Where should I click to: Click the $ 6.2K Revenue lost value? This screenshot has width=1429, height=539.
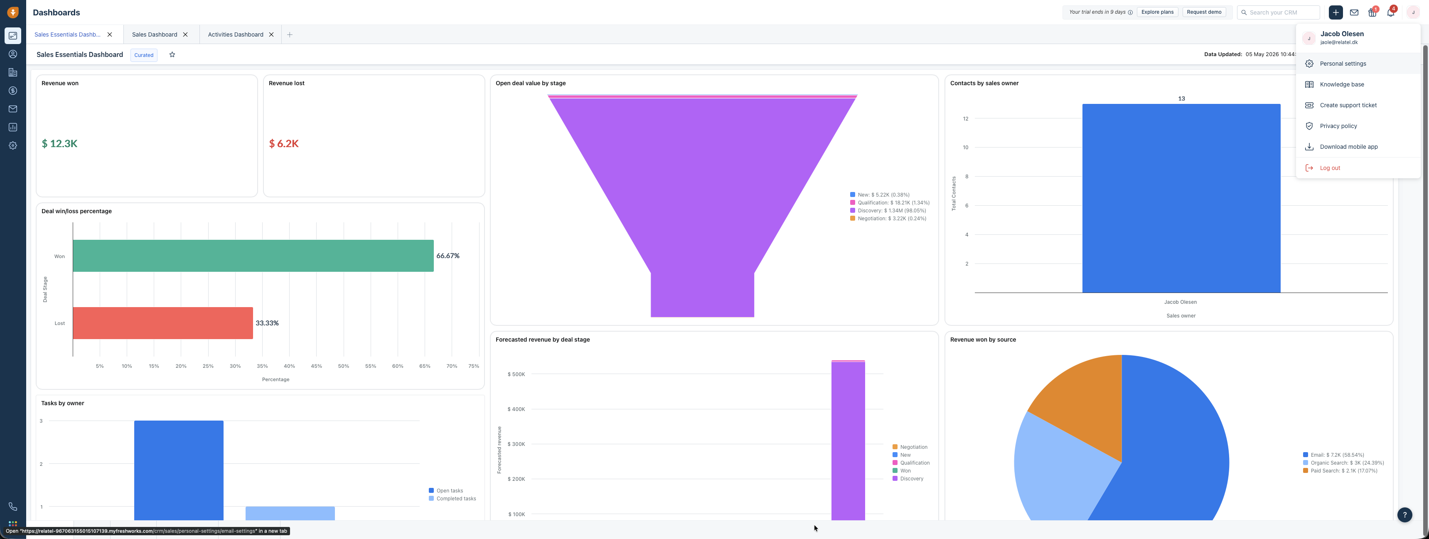pyautogui.click(x=284, y=144)
